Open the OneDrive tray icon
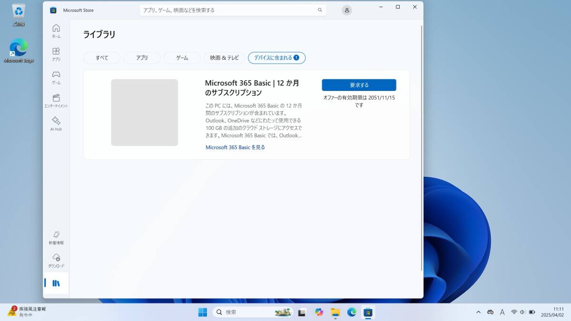The height and width of the screenshot is (321, 571). 490,312
